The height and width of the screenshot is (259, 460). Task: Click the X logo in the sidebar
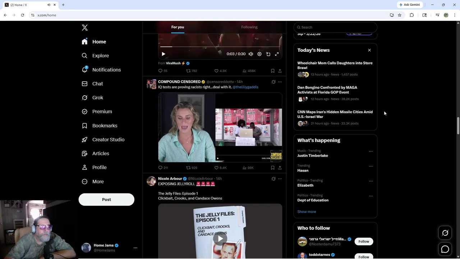(x=85, y=28)
